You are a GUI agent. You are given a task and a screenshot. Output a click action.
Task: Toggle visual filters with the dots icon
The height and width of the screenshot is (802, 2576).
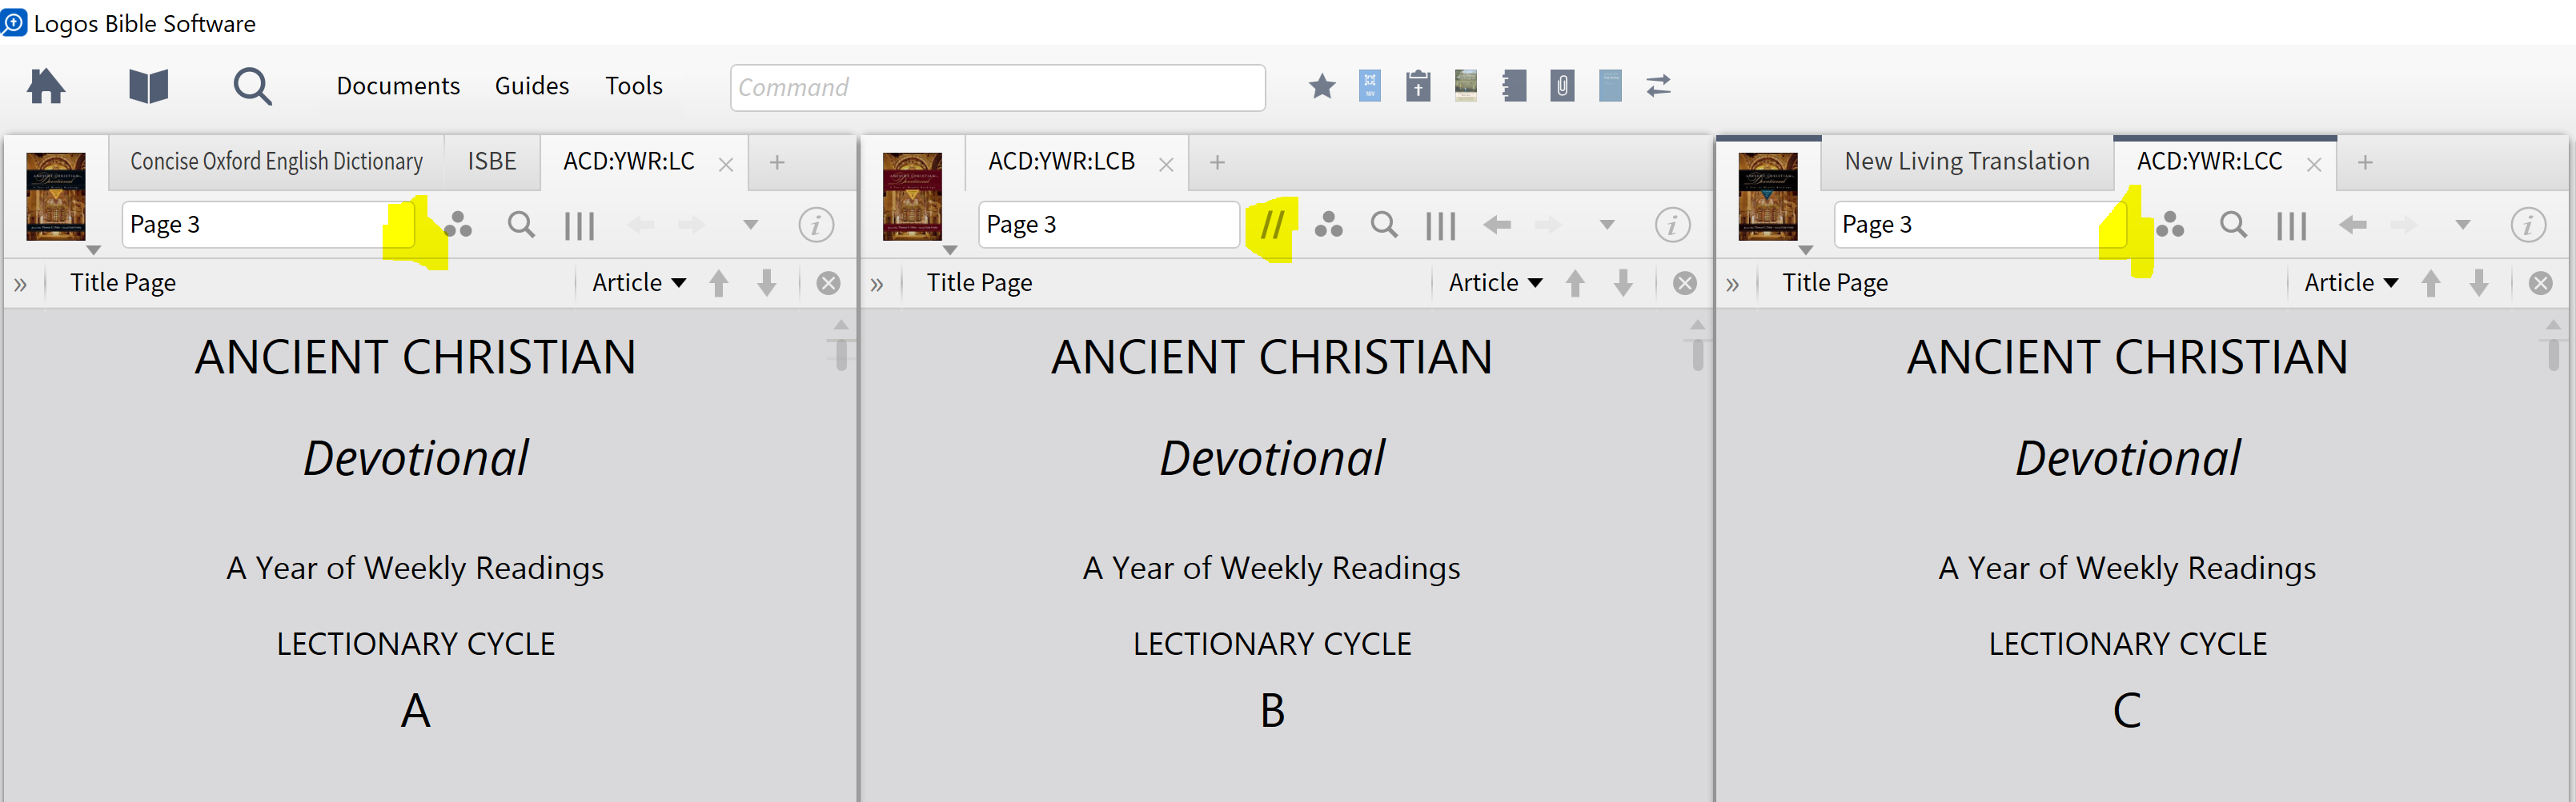459,225
